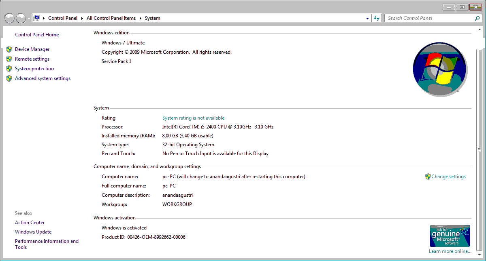The height and width of the screenshot is (261, 486).
Task: Click the Microsoft copyright notice text
Action: [166, 52]
